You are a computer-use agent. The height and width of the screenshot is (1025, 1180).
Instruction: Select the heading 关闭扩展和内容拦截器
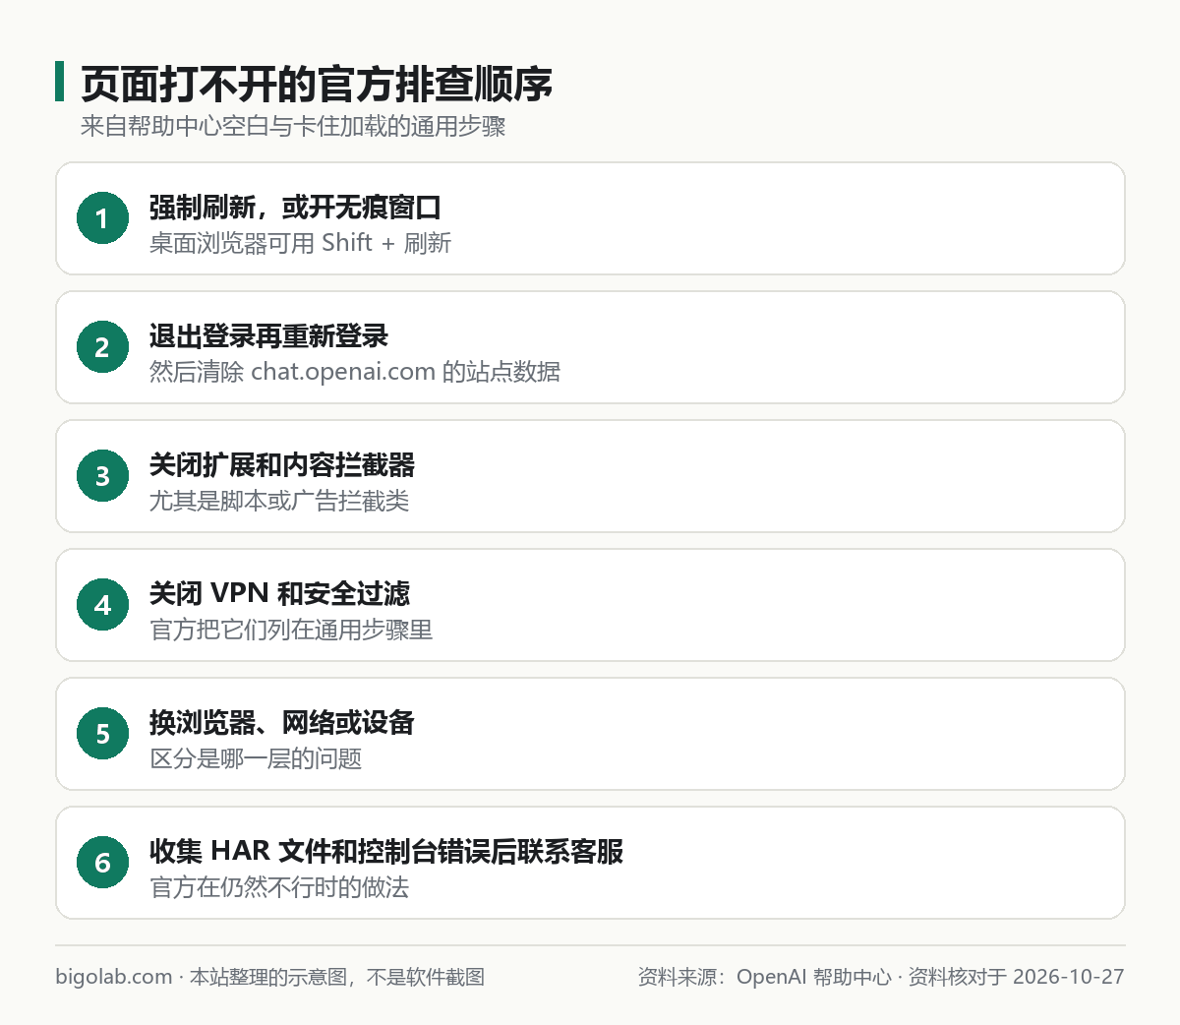pyautogui.click(x=282, y=465)
